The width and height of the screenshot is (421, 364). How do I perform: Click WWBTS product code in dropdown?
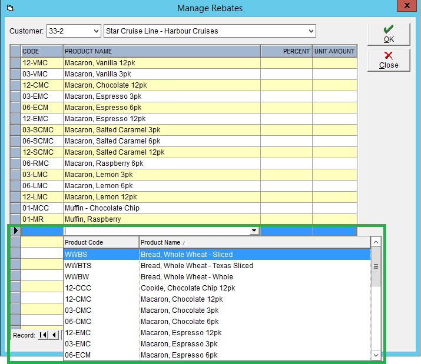pyautogui.click(x=78, y=266)
